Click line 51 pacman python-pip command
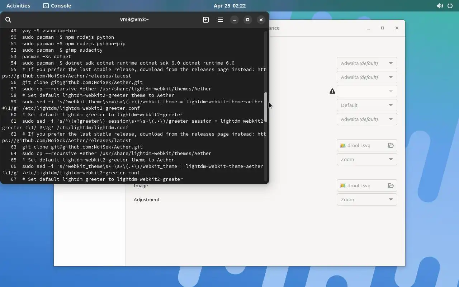Viewport: 459px width, 287px height. click(x=74, y=44)
